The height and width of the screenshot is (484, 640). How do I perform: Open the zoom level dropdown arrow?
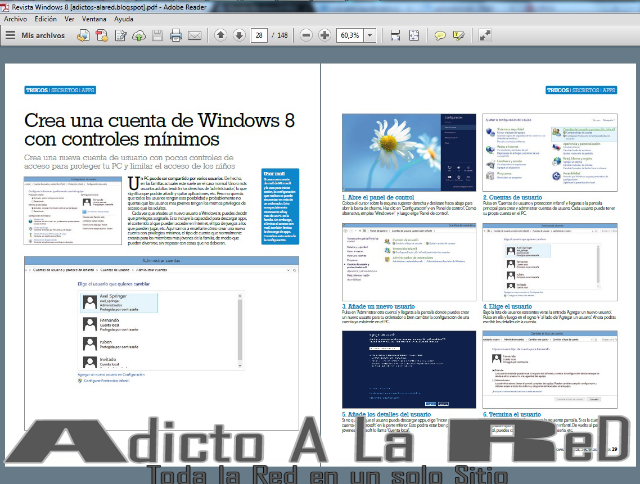[370, 35]
